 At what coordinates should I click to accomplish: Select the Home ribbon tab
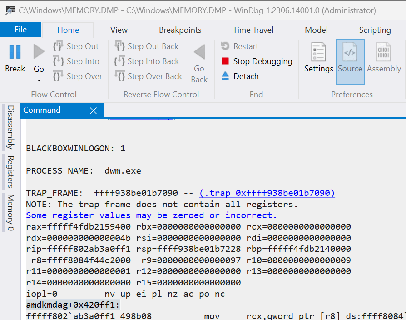68,30
